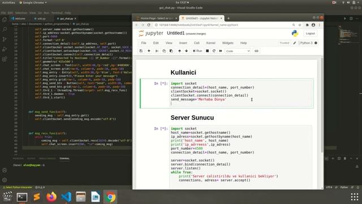Screen dimensions: 362x204
Task: Open VS Code Explorer in activity bar
Action: pyautogui.click(x=5, y=20)
